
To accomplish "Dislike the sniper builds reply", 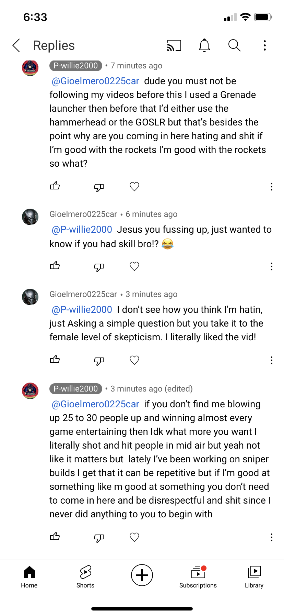I will tap(99, 538).
